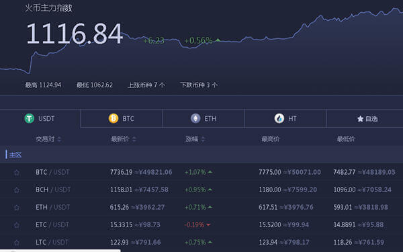Open the 自选 favorites tab
This screenshot has width=403, height=252.
tap(365, 118)
